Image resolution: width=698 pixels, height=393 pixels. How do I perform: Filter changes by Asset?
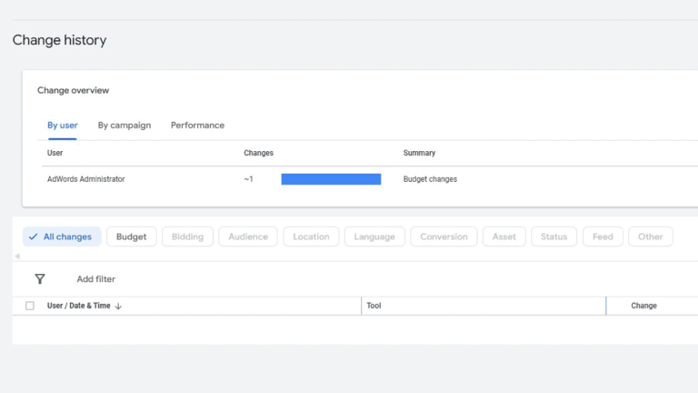coord(504,237)
